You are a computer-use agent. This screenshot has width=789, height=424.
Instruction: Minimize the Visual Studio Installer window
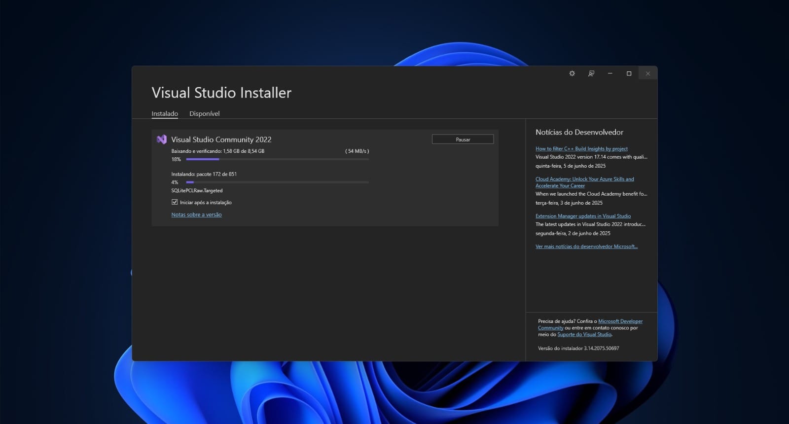point(610,73)
